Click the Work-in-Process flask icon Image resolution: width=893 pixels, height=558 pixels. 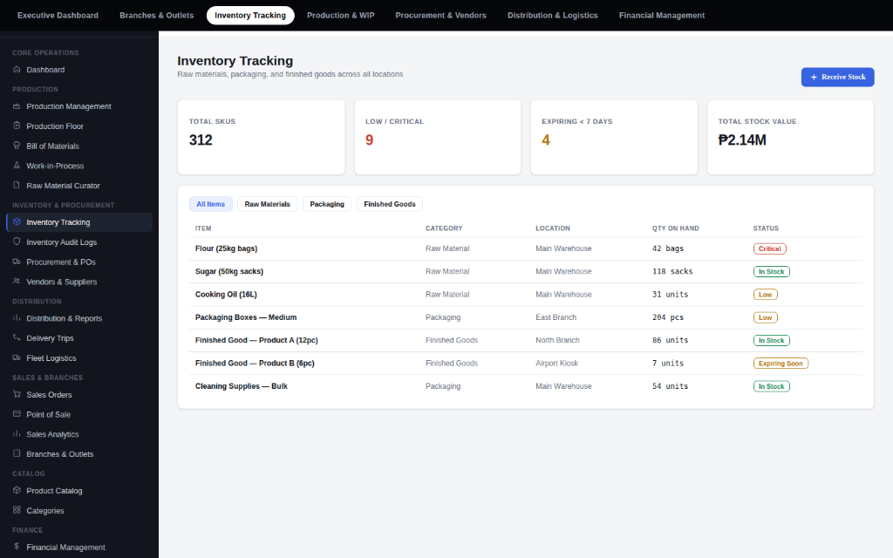point(17,165)
